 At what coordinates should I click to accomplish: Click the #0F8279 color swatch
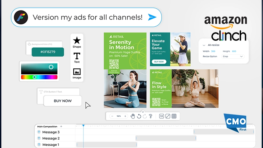pyautogui.click(x=43, y=52)
